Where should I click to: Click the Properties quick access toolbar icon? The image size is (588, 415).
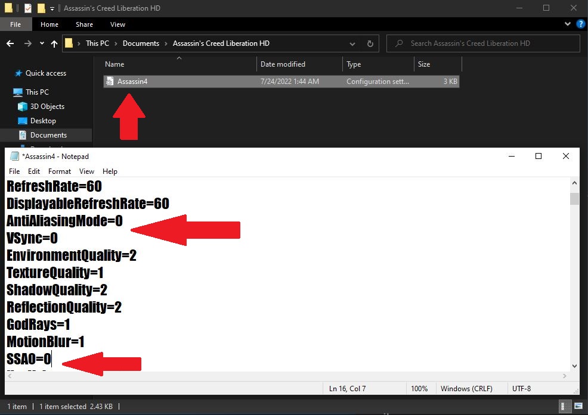pyautogui.click(x=28, y=8)
